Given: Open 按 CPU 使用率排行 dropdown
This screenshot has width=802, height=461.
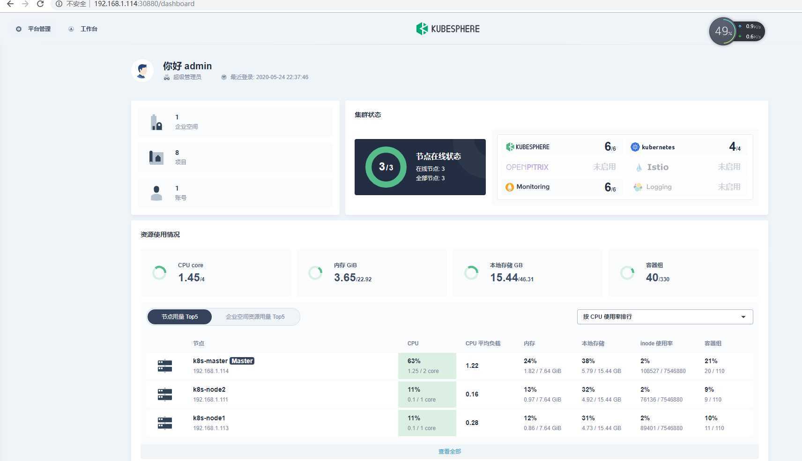Looking at the screenshot, I should (665, 317).
